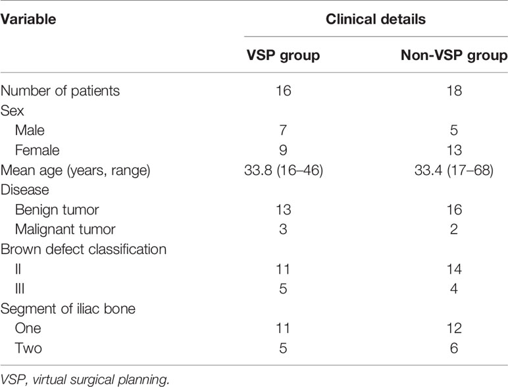Viewport: 508px width, 387px height.
Task: Click the Mean age row label
Action: pyautogui.click(x=76, y=170)
